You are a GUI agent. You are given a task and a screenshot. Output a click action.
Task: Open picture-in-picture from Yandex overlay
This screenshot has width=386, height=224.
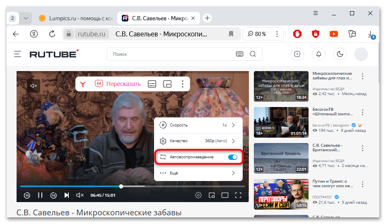pos(167,84)
